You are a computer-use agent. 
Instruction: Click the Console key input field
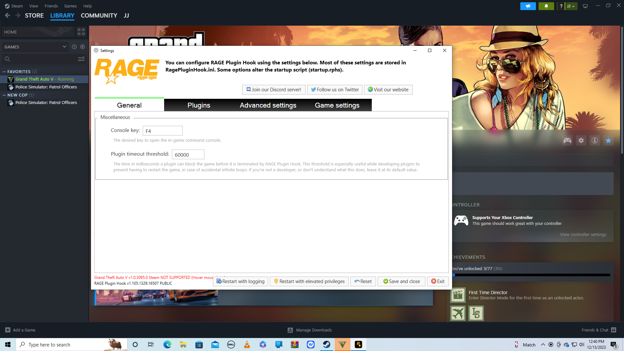point(162,131)
